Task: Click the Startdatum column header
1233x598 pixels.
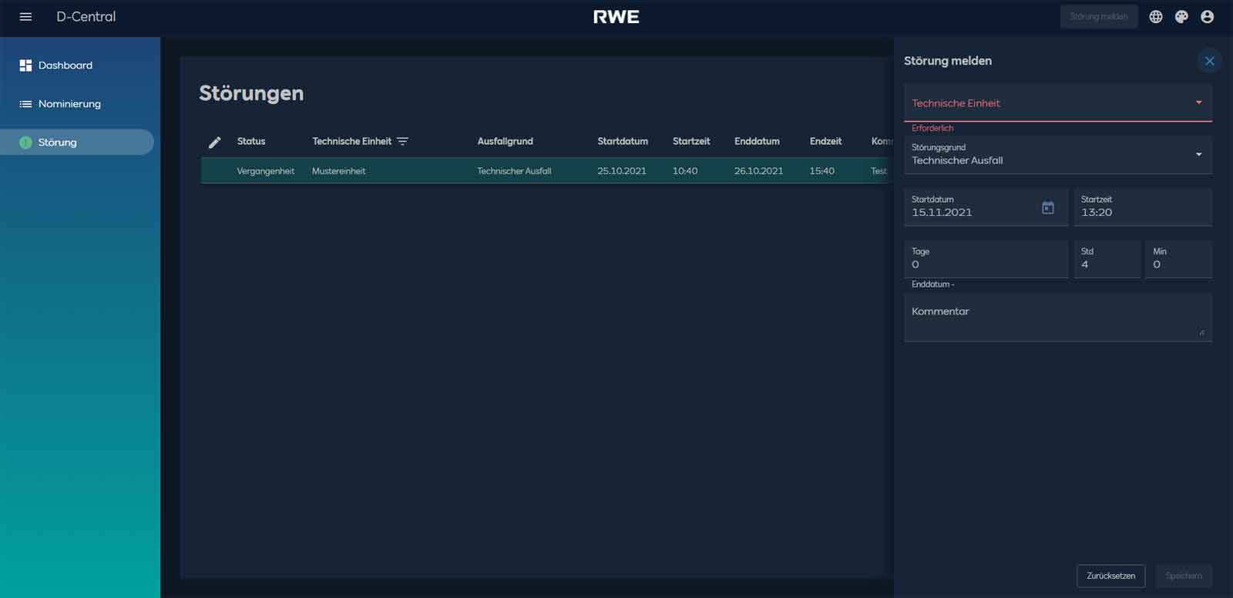Action: coord(623,142)
